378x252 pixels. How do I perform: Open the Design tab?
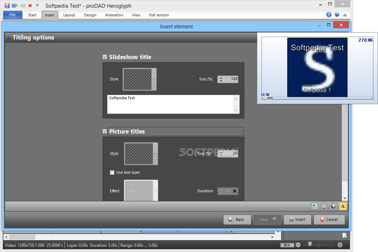click(90, 15)
